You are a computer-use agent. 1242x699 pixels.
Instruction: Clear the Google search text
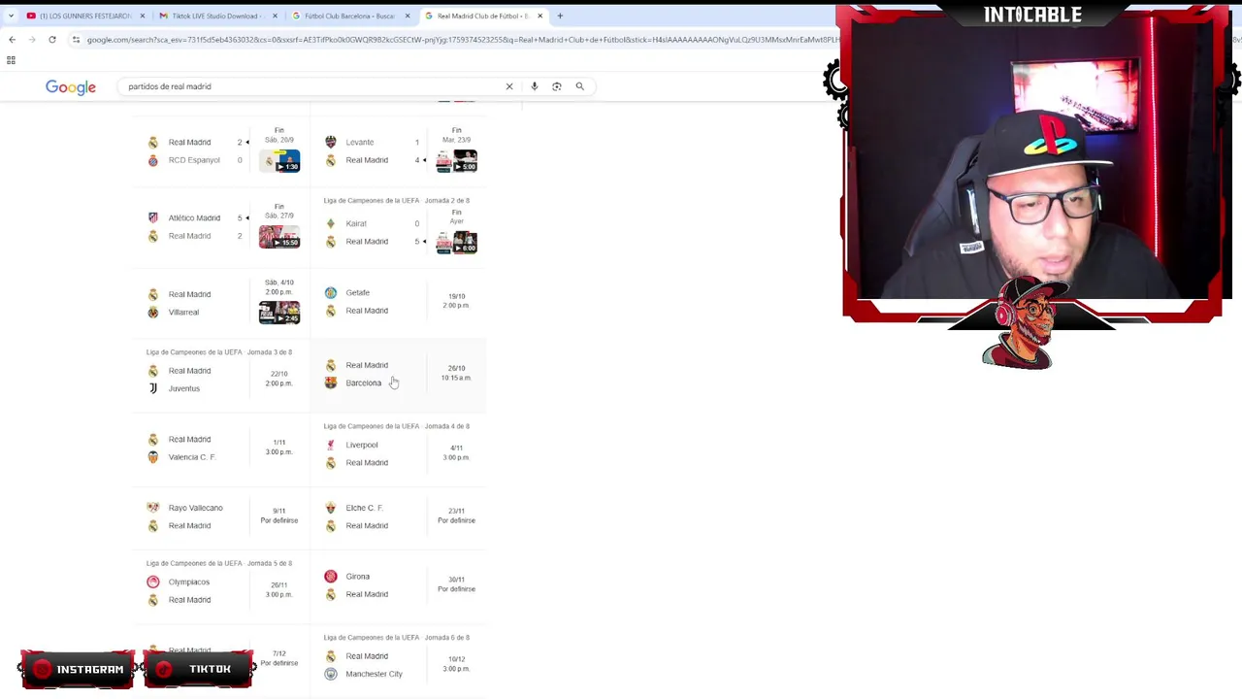tap(509, 86)
